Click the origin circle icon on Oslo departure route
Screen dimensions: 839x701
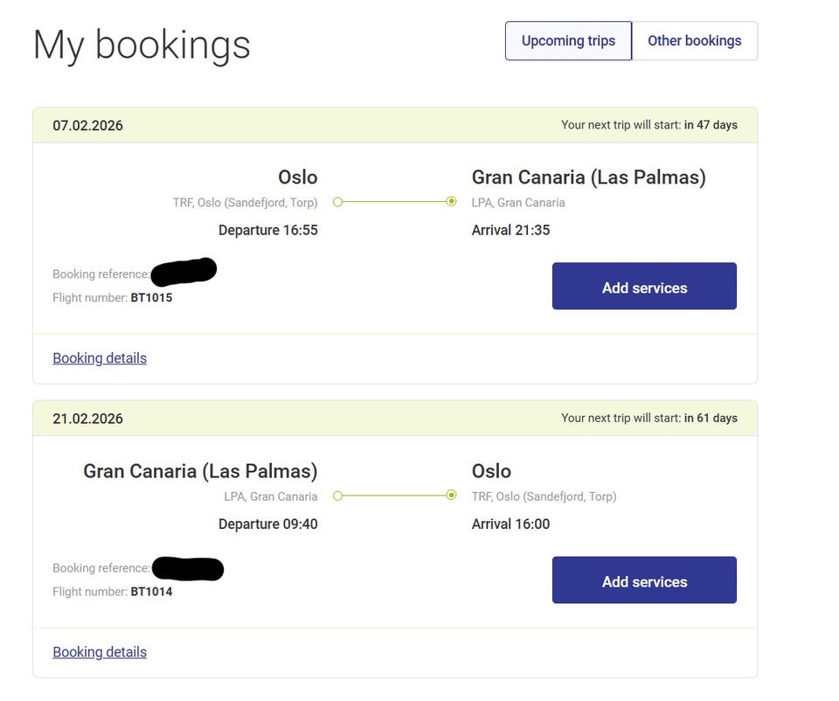coord(338,202)
